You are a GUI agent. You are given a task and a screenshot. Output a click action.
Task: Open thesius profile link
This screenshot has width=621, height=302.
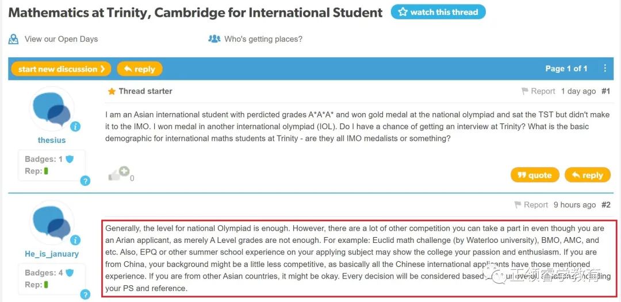(52, 140)
